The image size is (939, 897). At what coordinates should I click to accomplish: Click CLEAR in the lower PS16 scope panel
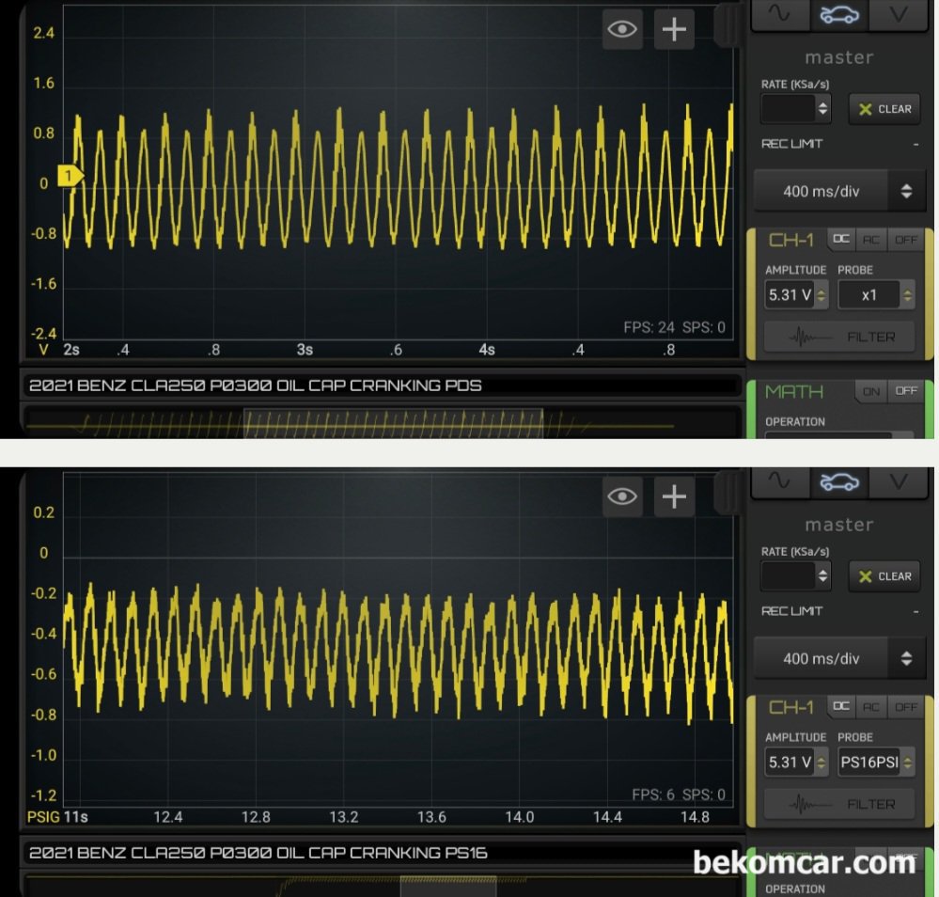[884, 576]
